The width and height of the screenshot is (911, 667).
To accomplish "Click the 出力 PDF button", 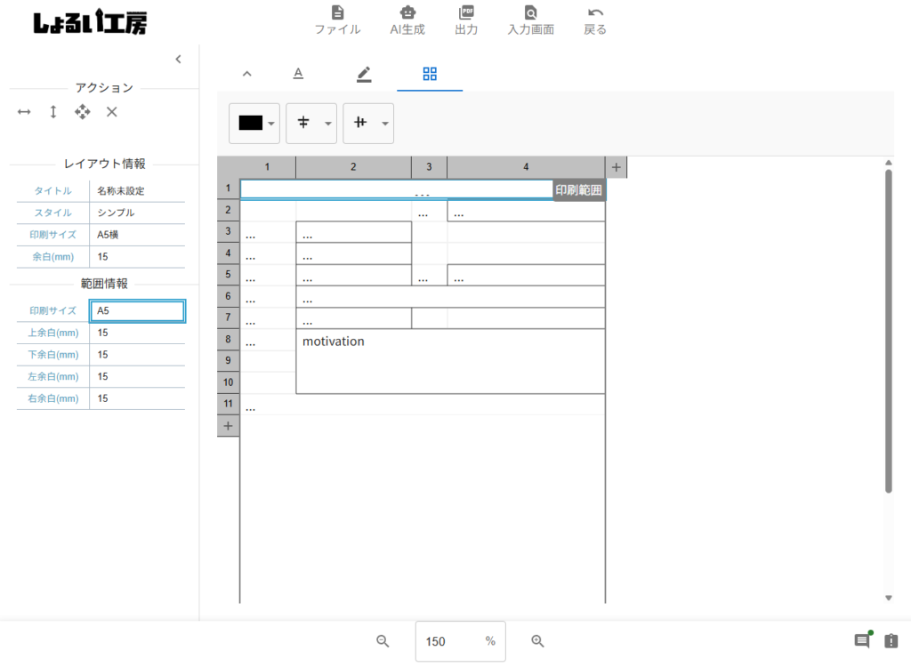I will tap(466, 20).
